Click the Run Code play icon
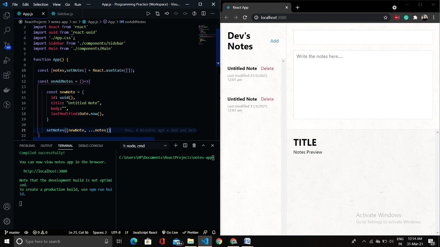 click(x=148, y=14)
